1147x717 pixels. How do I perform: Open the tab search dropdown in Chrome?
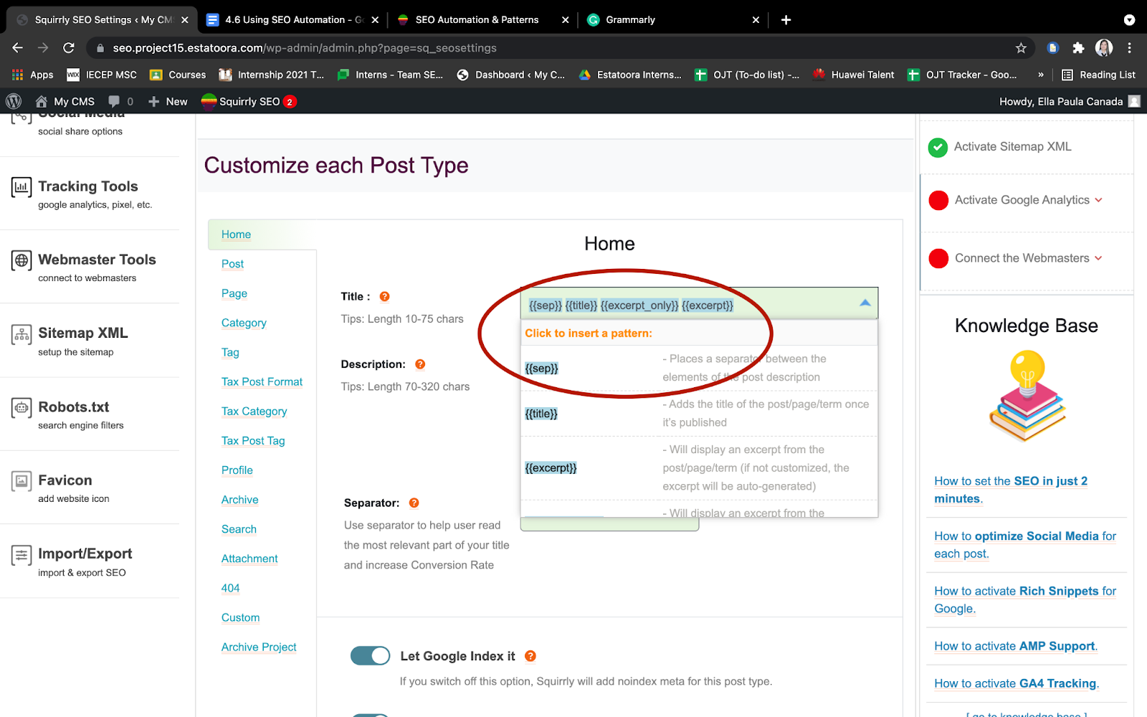tap(1129, 20)
